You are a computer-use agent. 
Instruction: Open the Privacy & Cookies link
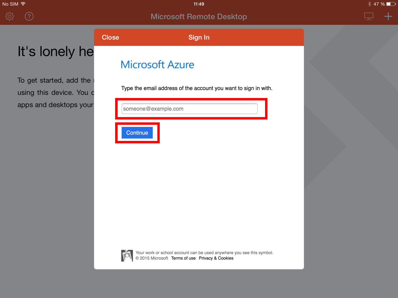216,258
